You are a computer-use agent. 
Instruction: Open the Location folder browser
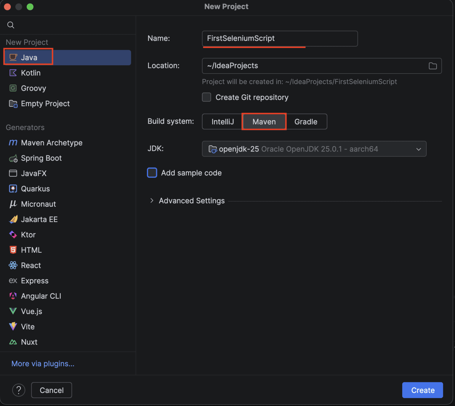(432, 66)
